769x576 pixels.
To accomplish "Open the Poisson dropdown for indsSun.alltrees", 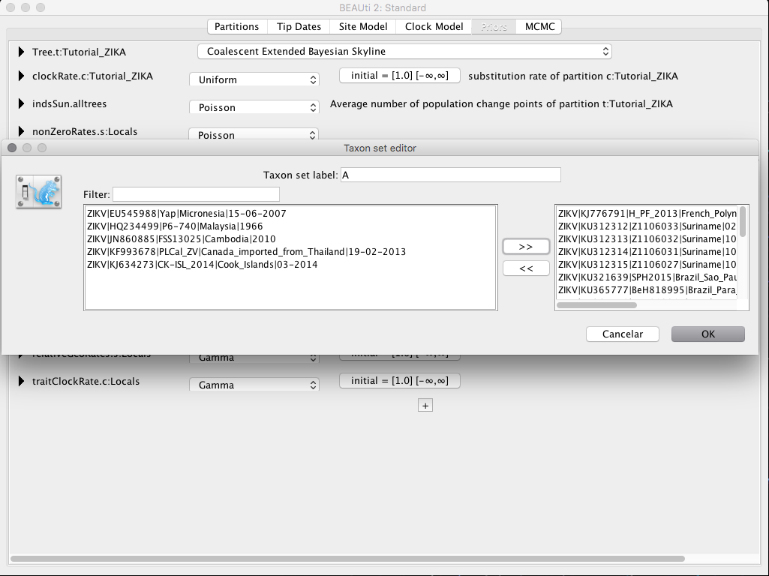I will (253, 106).
